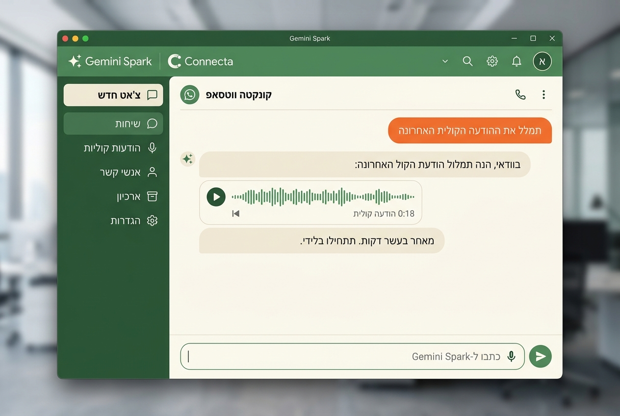Send the message with green arrow button
The width and height of the screenshot is (620, 416).
541,356
